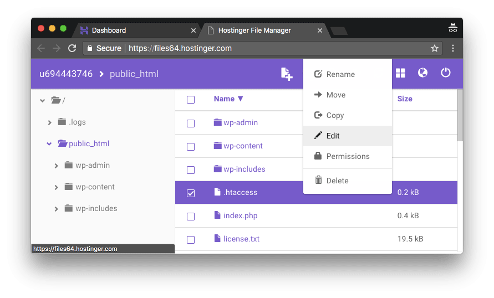Click the Move arrow icon
Image resolution: width=494 pixels, height=298 pixels.
coord(318,94)
